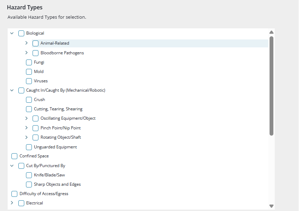Collapse Caught In/Caught By category

12,90
